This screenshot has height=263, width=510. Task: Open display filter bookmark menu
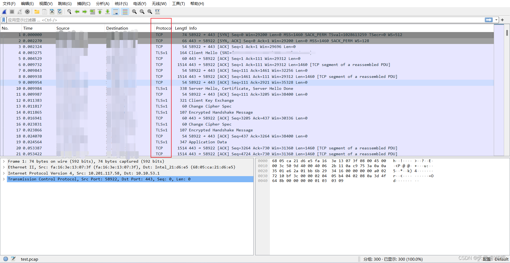4,20
